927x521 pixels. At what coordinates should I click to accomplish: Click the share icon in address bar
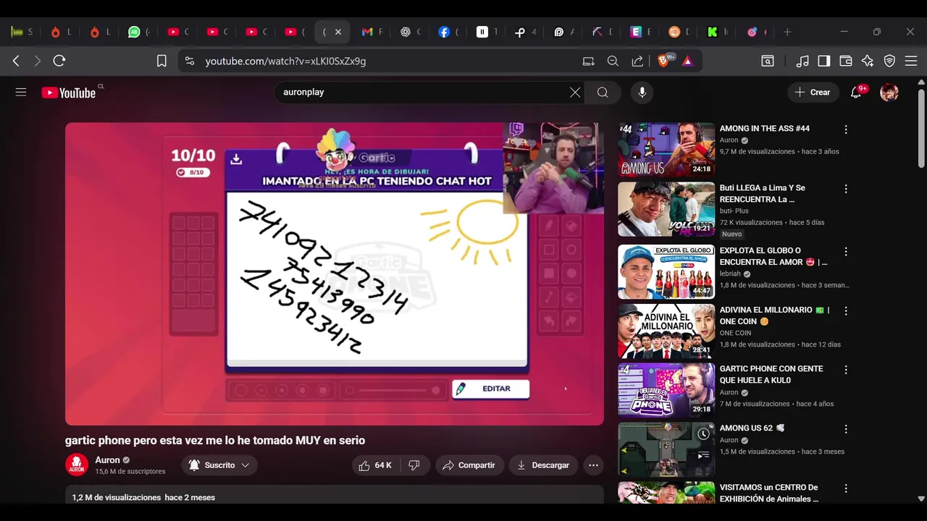(x=637, y=62)
